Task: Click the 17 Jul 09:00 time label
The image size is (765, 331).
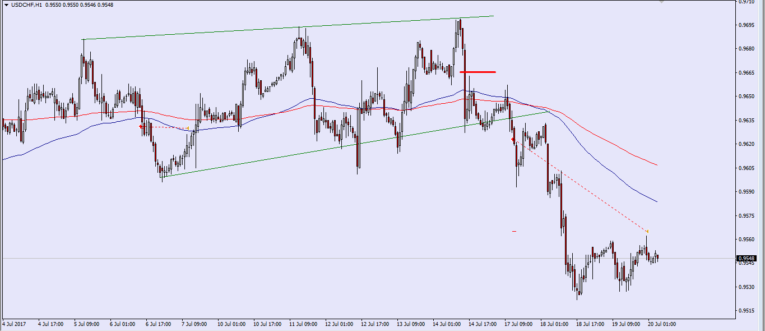Action: coord(517,324)
